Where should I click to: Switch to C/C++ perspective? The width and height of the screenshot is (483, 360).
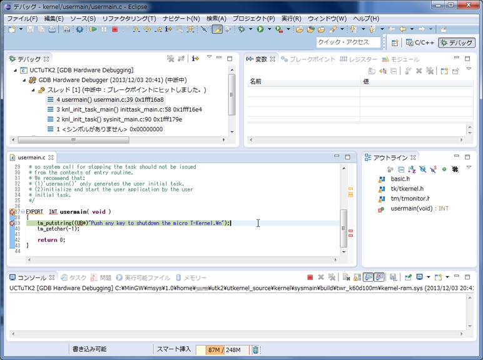coord(420,42)
